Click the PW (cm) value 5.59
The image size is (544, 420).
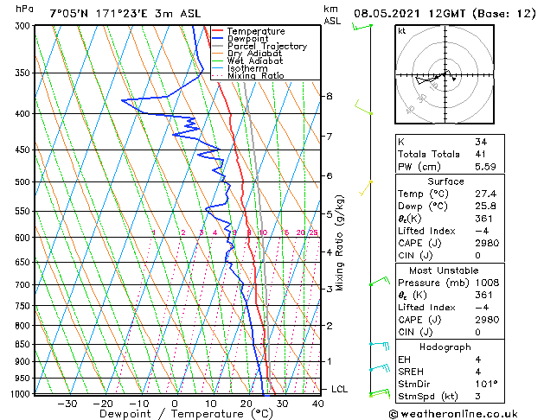tap(485, 167)
